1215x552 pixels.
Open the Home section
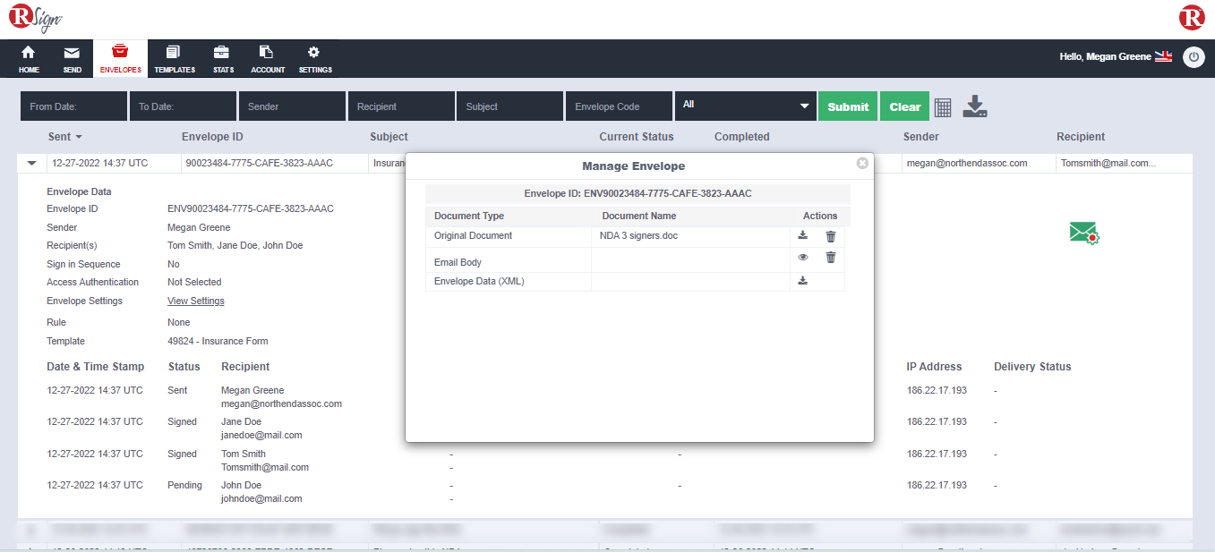(x=28, y=58)
